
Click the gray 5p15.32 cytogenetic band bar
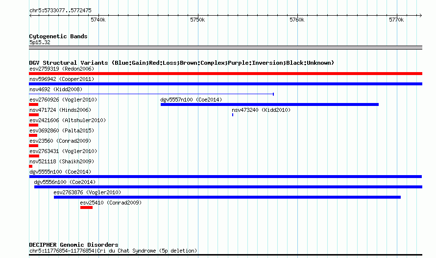click(x=225, y=48)
